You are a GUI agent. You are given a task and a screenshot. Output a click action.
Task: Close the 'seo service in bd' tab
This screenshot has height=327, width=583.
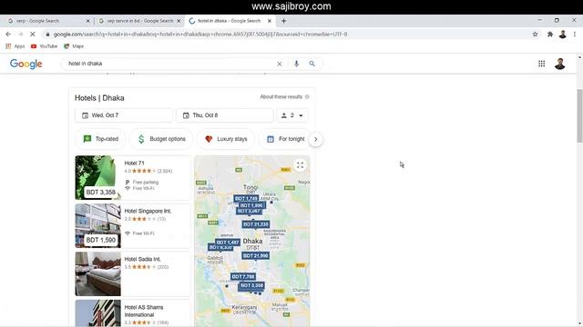(x=179, y=21)
